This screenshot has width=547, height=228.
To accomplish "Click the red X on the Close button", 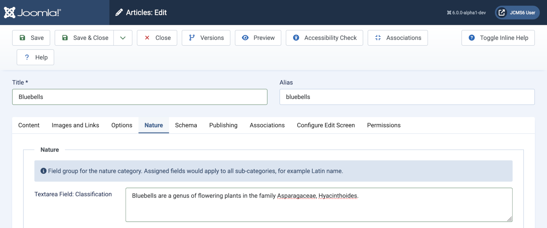I will [x=147, y=38].
